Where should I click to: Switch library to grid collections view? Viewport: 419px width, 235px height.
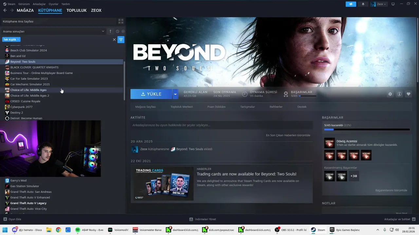(x=121, y=21)
